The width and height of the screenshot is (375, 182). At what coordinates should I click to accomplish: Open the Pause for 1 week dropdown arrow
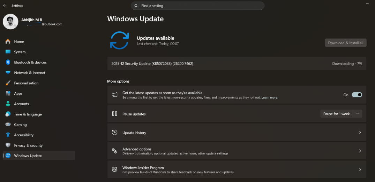tap(357, 114)
